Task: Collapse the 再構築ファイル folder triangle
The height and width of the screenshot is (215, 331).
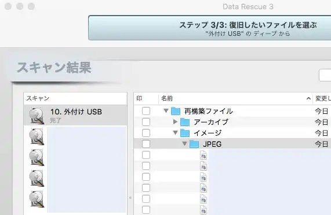Action: pyautogui.click(x=166, y=110)
